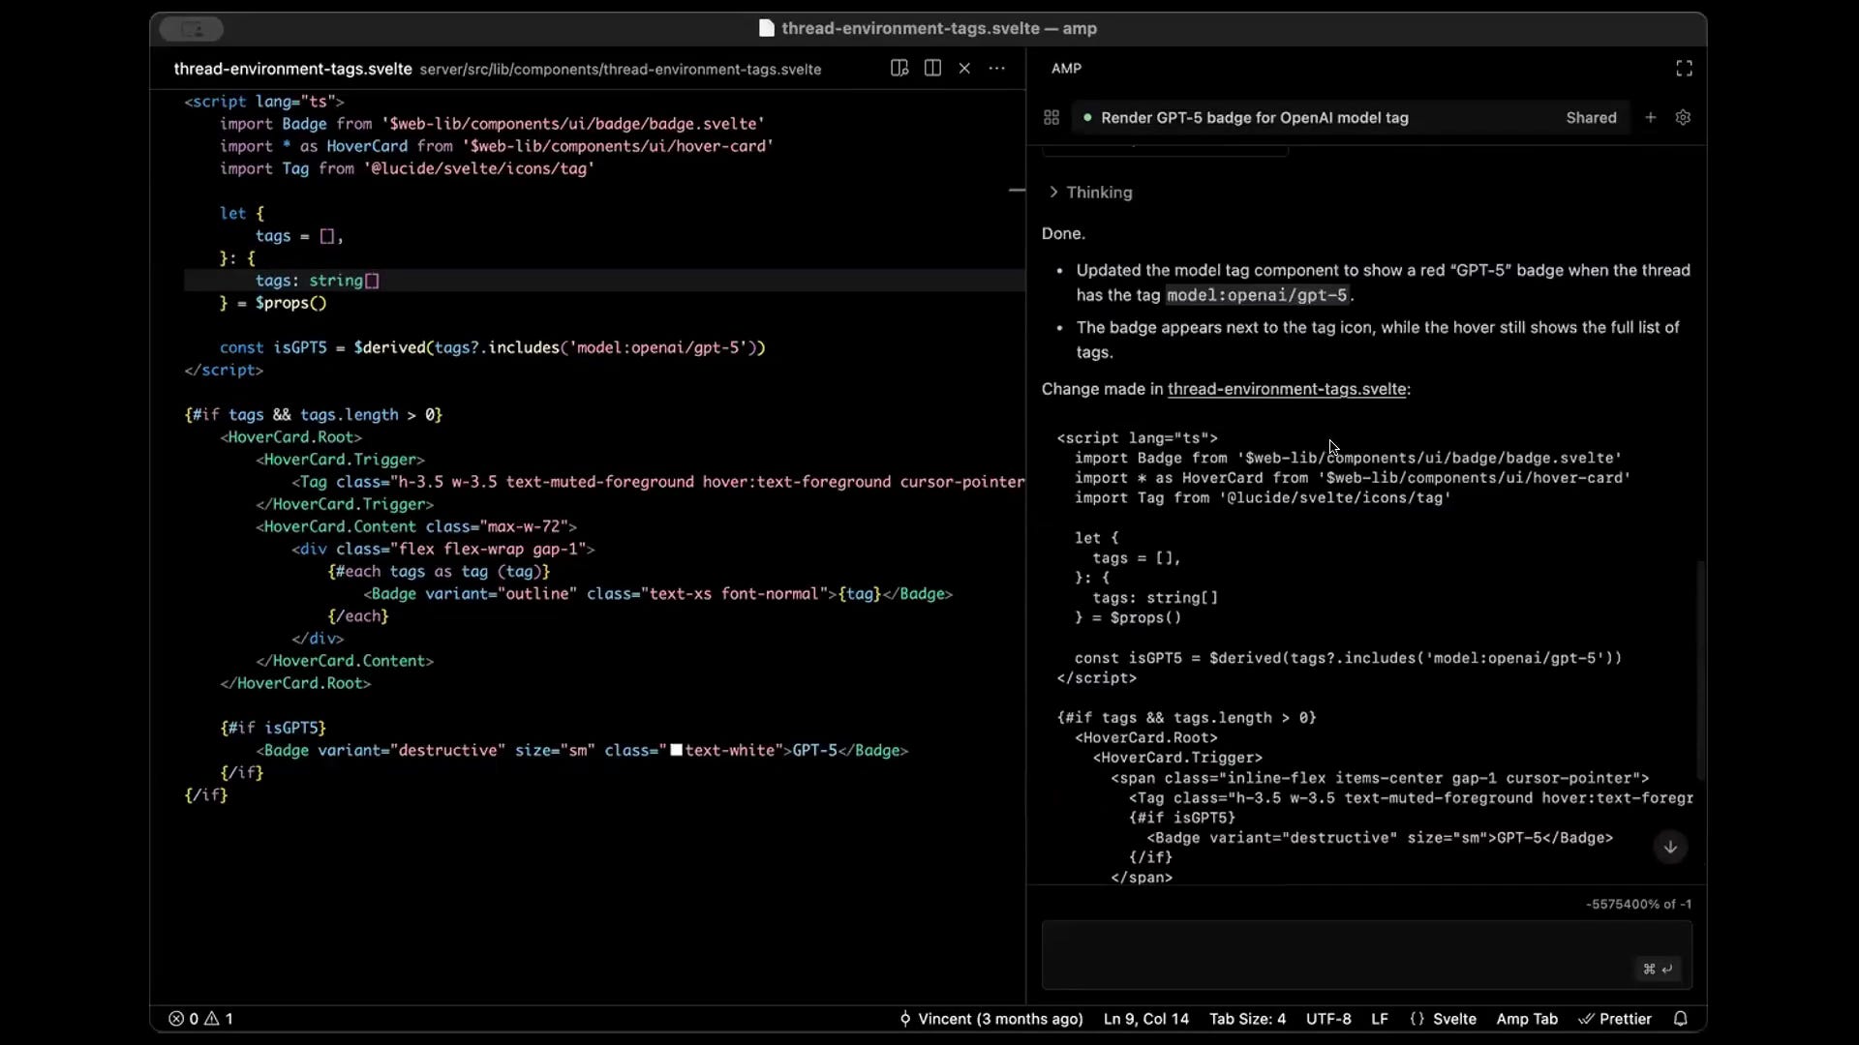Start new thread with plus icon

[1651, 117]
